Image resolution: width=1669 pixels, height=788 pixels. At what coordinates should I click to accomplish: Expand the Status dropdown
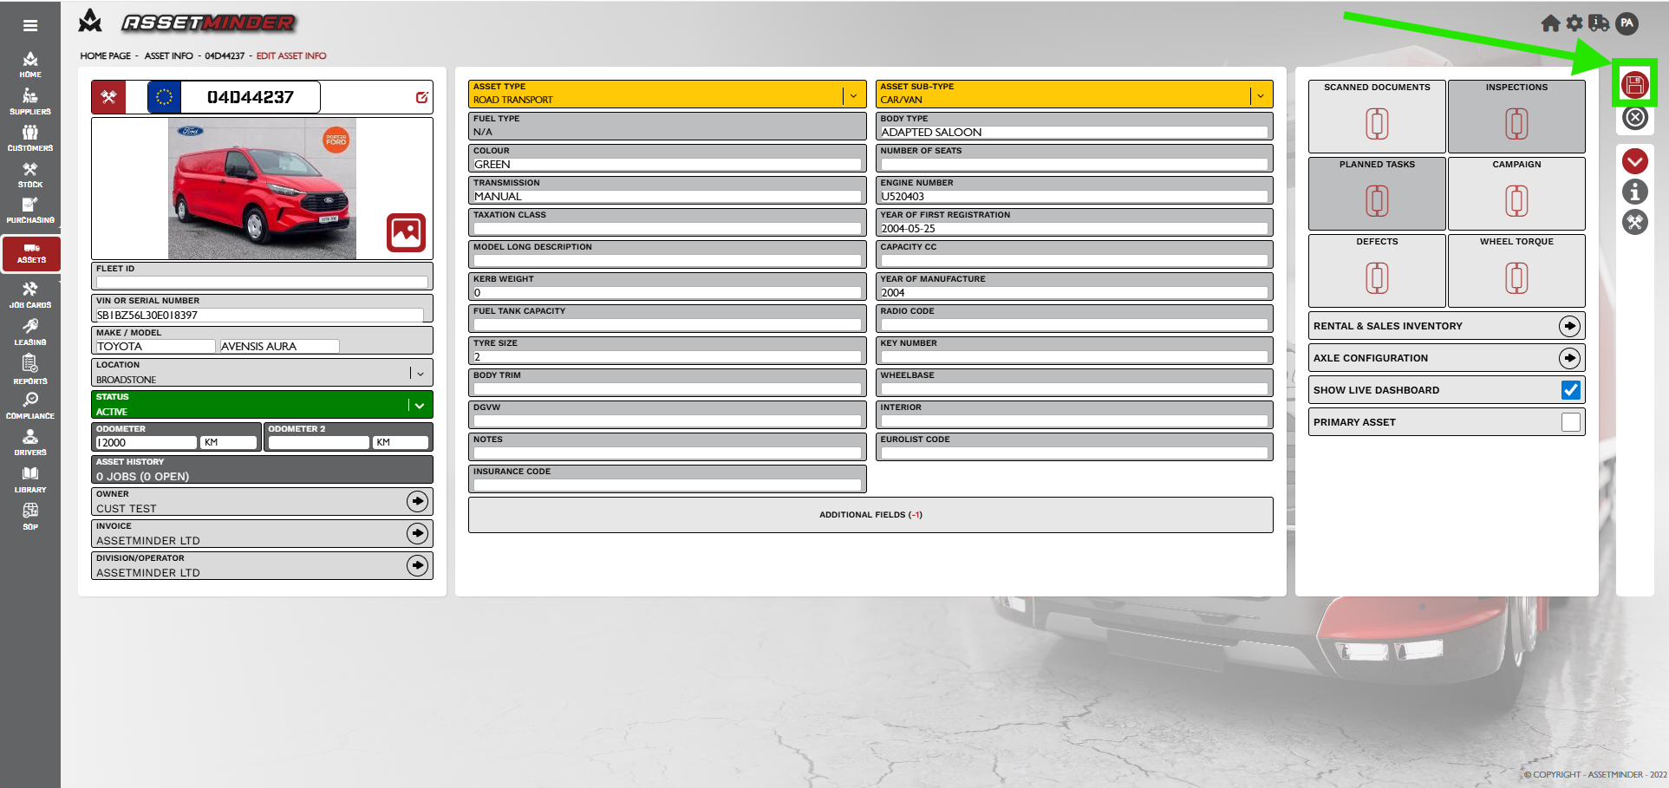pyautogui.click(x=420, y=405)
